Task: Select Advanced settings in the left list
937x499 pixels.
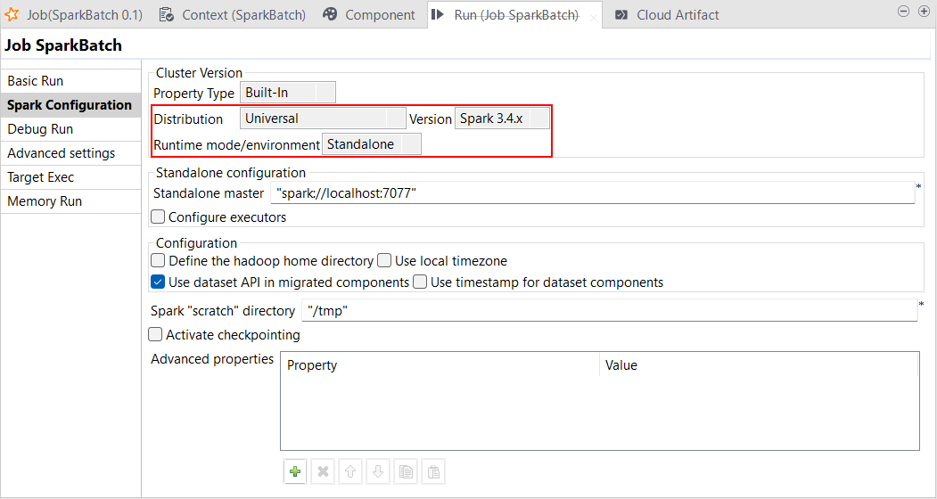Action: tap(62, 153)
